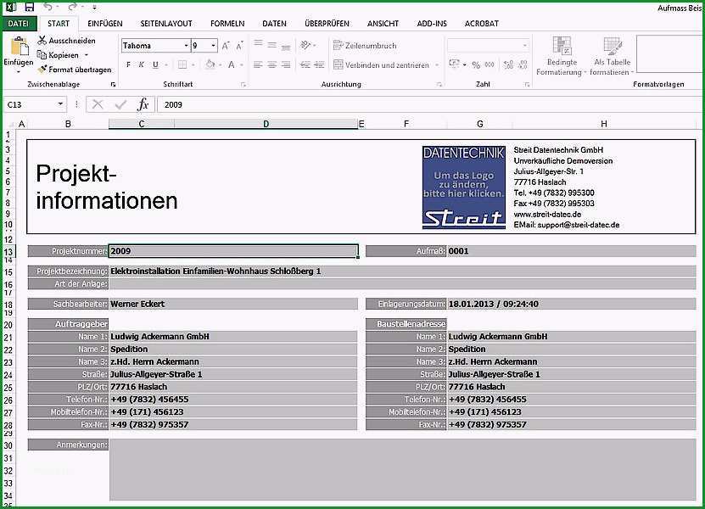The width and height of the screenshot is (705, 509).
Task: Switch to the FORMELN tab
Action: pos(227,24)
